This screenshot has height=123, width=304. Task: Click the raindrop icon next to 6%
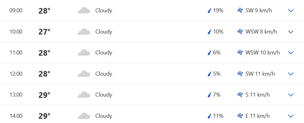[x=209, y=53]
